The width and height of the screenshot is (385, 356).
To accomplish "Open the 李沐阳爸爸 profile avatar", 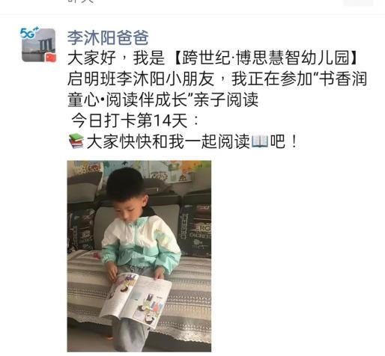I will (38, 45).
